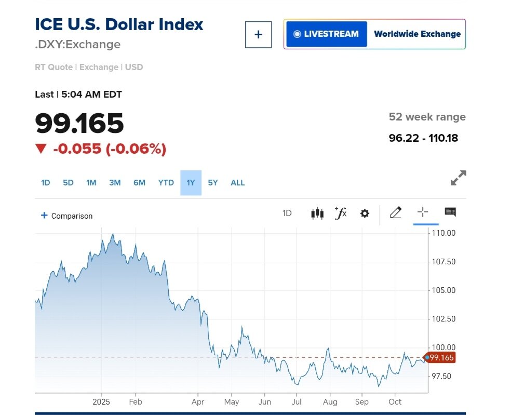The image size is (511, 415).
Task: Open the candlestick chart type selector
Action: [x=317, y=213]
